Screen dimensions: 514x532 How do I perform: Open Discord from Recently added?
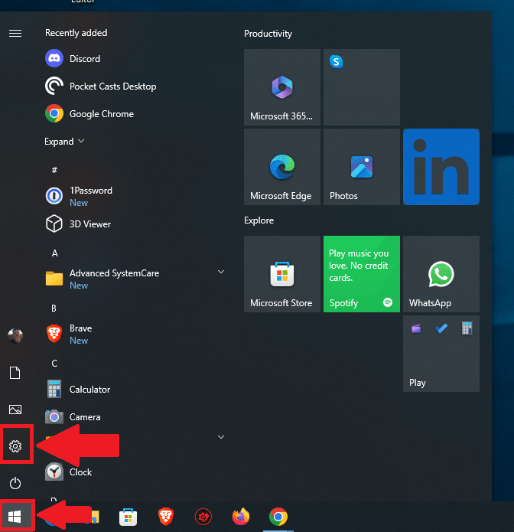coord(73,58)
